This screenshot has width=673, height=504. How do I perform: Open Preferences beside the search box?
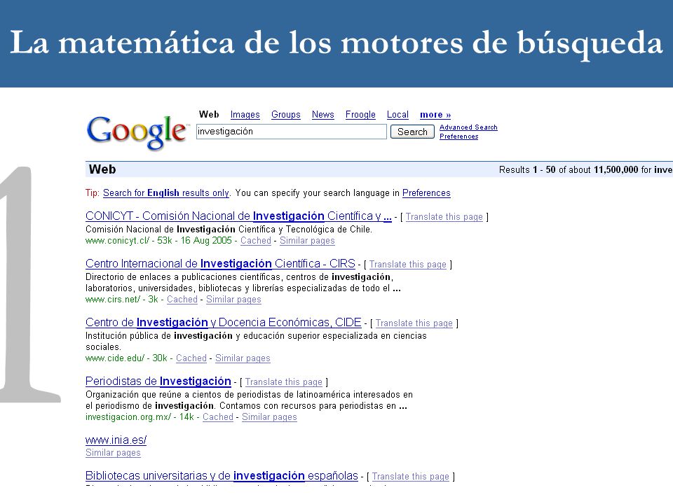(458, 136)
